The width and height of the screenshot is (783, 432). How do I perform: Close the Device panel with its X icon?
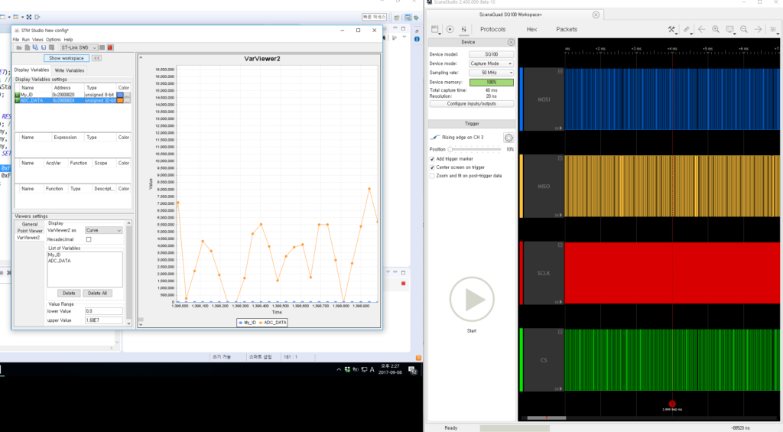click(x=511, y=42)
